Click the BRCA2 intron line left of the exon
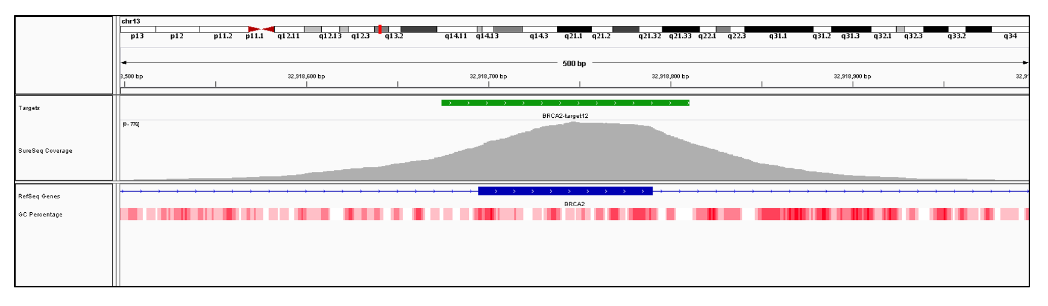This screenshot has height=306, width=1048. 299,191
